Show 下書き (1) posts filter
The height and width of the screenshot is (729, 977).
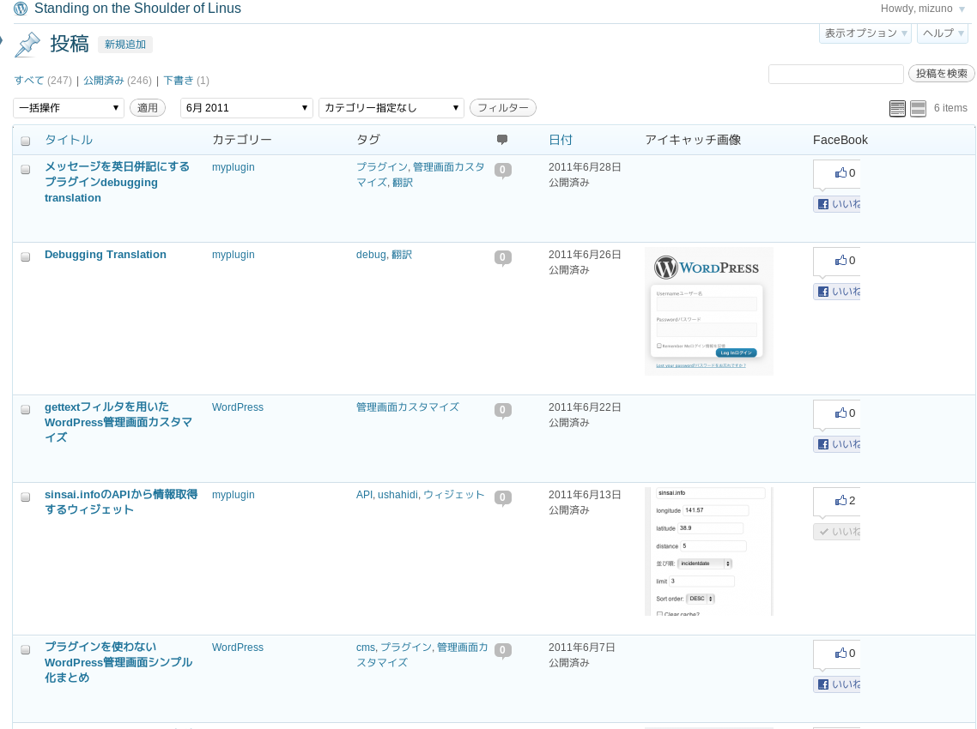pyautogui.click(x=186, y=81)
